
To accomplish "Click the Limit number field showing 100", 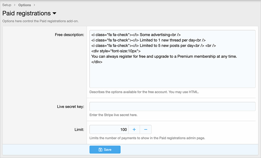I will point(109,129).
